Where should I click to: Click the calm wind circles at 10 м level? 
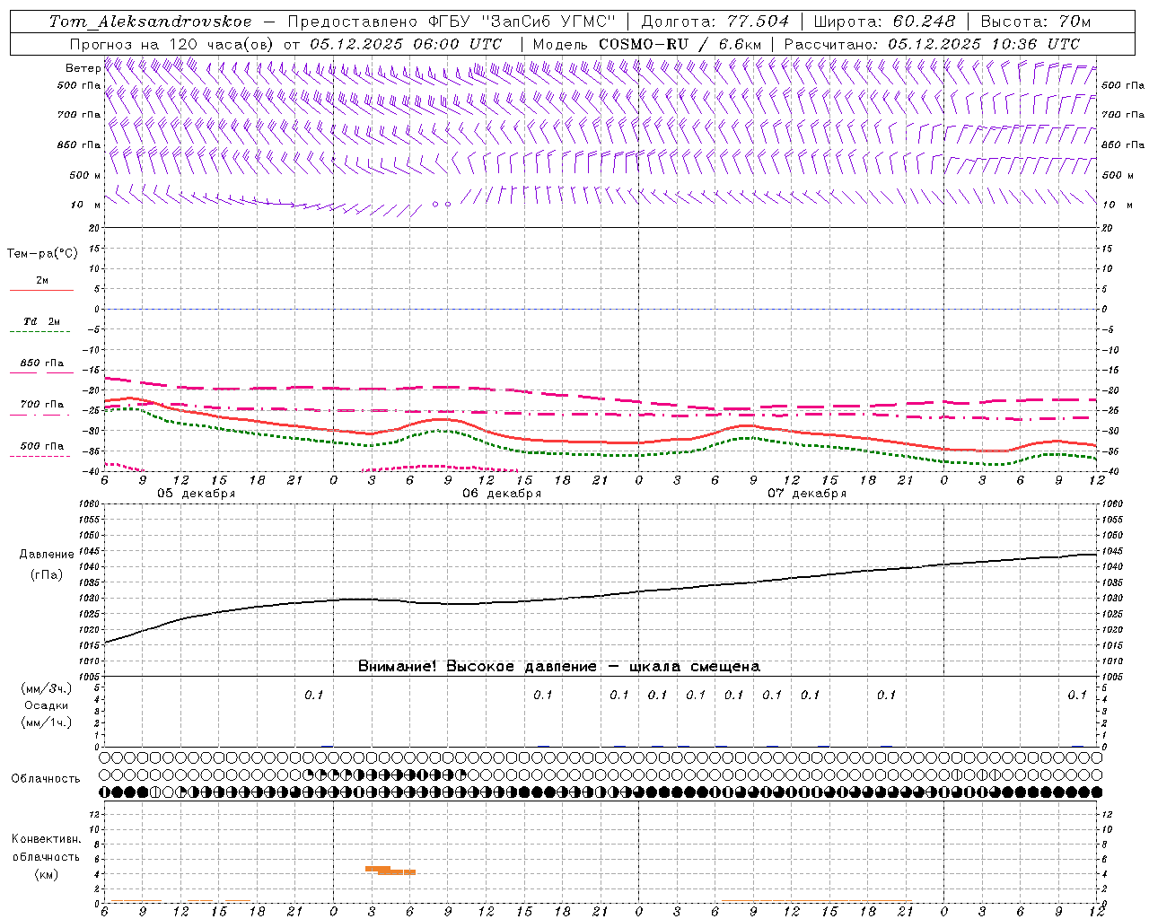coord(442,204)
